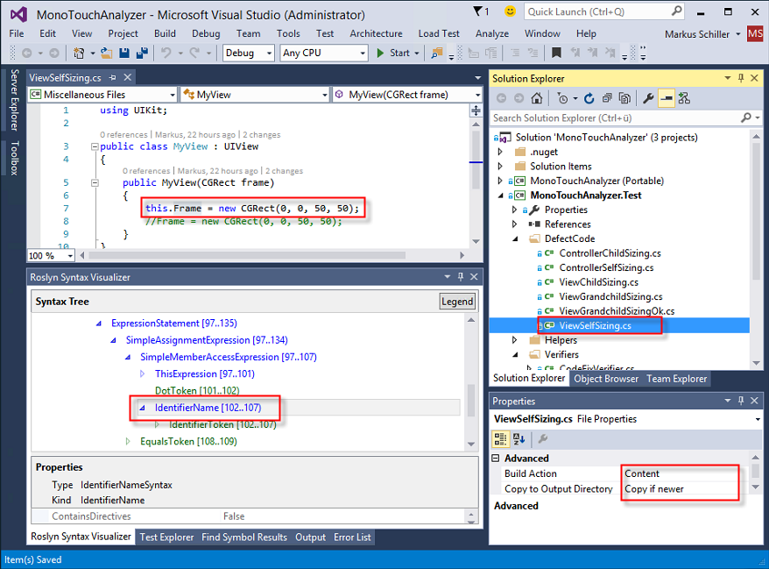Collapse the DefectCode folder node

[x=515, y=238]
